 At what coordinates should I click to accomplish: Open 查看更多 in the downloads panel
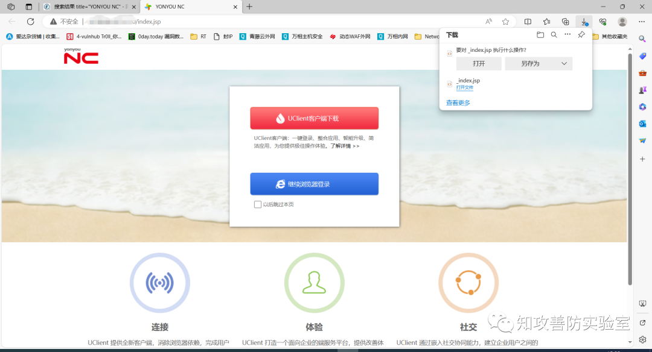[x=458, y=102]
